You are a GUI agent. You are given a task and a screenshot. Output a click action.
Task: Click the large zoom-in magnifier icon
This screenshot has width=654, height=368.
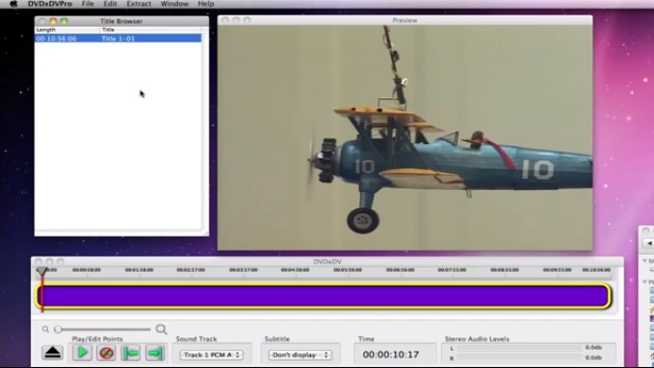coord(162,330)
